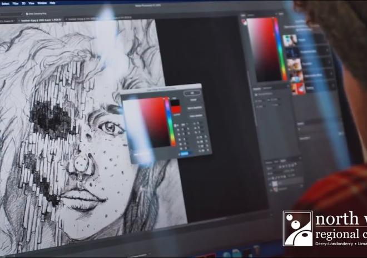The height and width of the screenshot is (258, 367).
Task: Switch to the Adjustments panel tab
Action: tap(267, 88)
